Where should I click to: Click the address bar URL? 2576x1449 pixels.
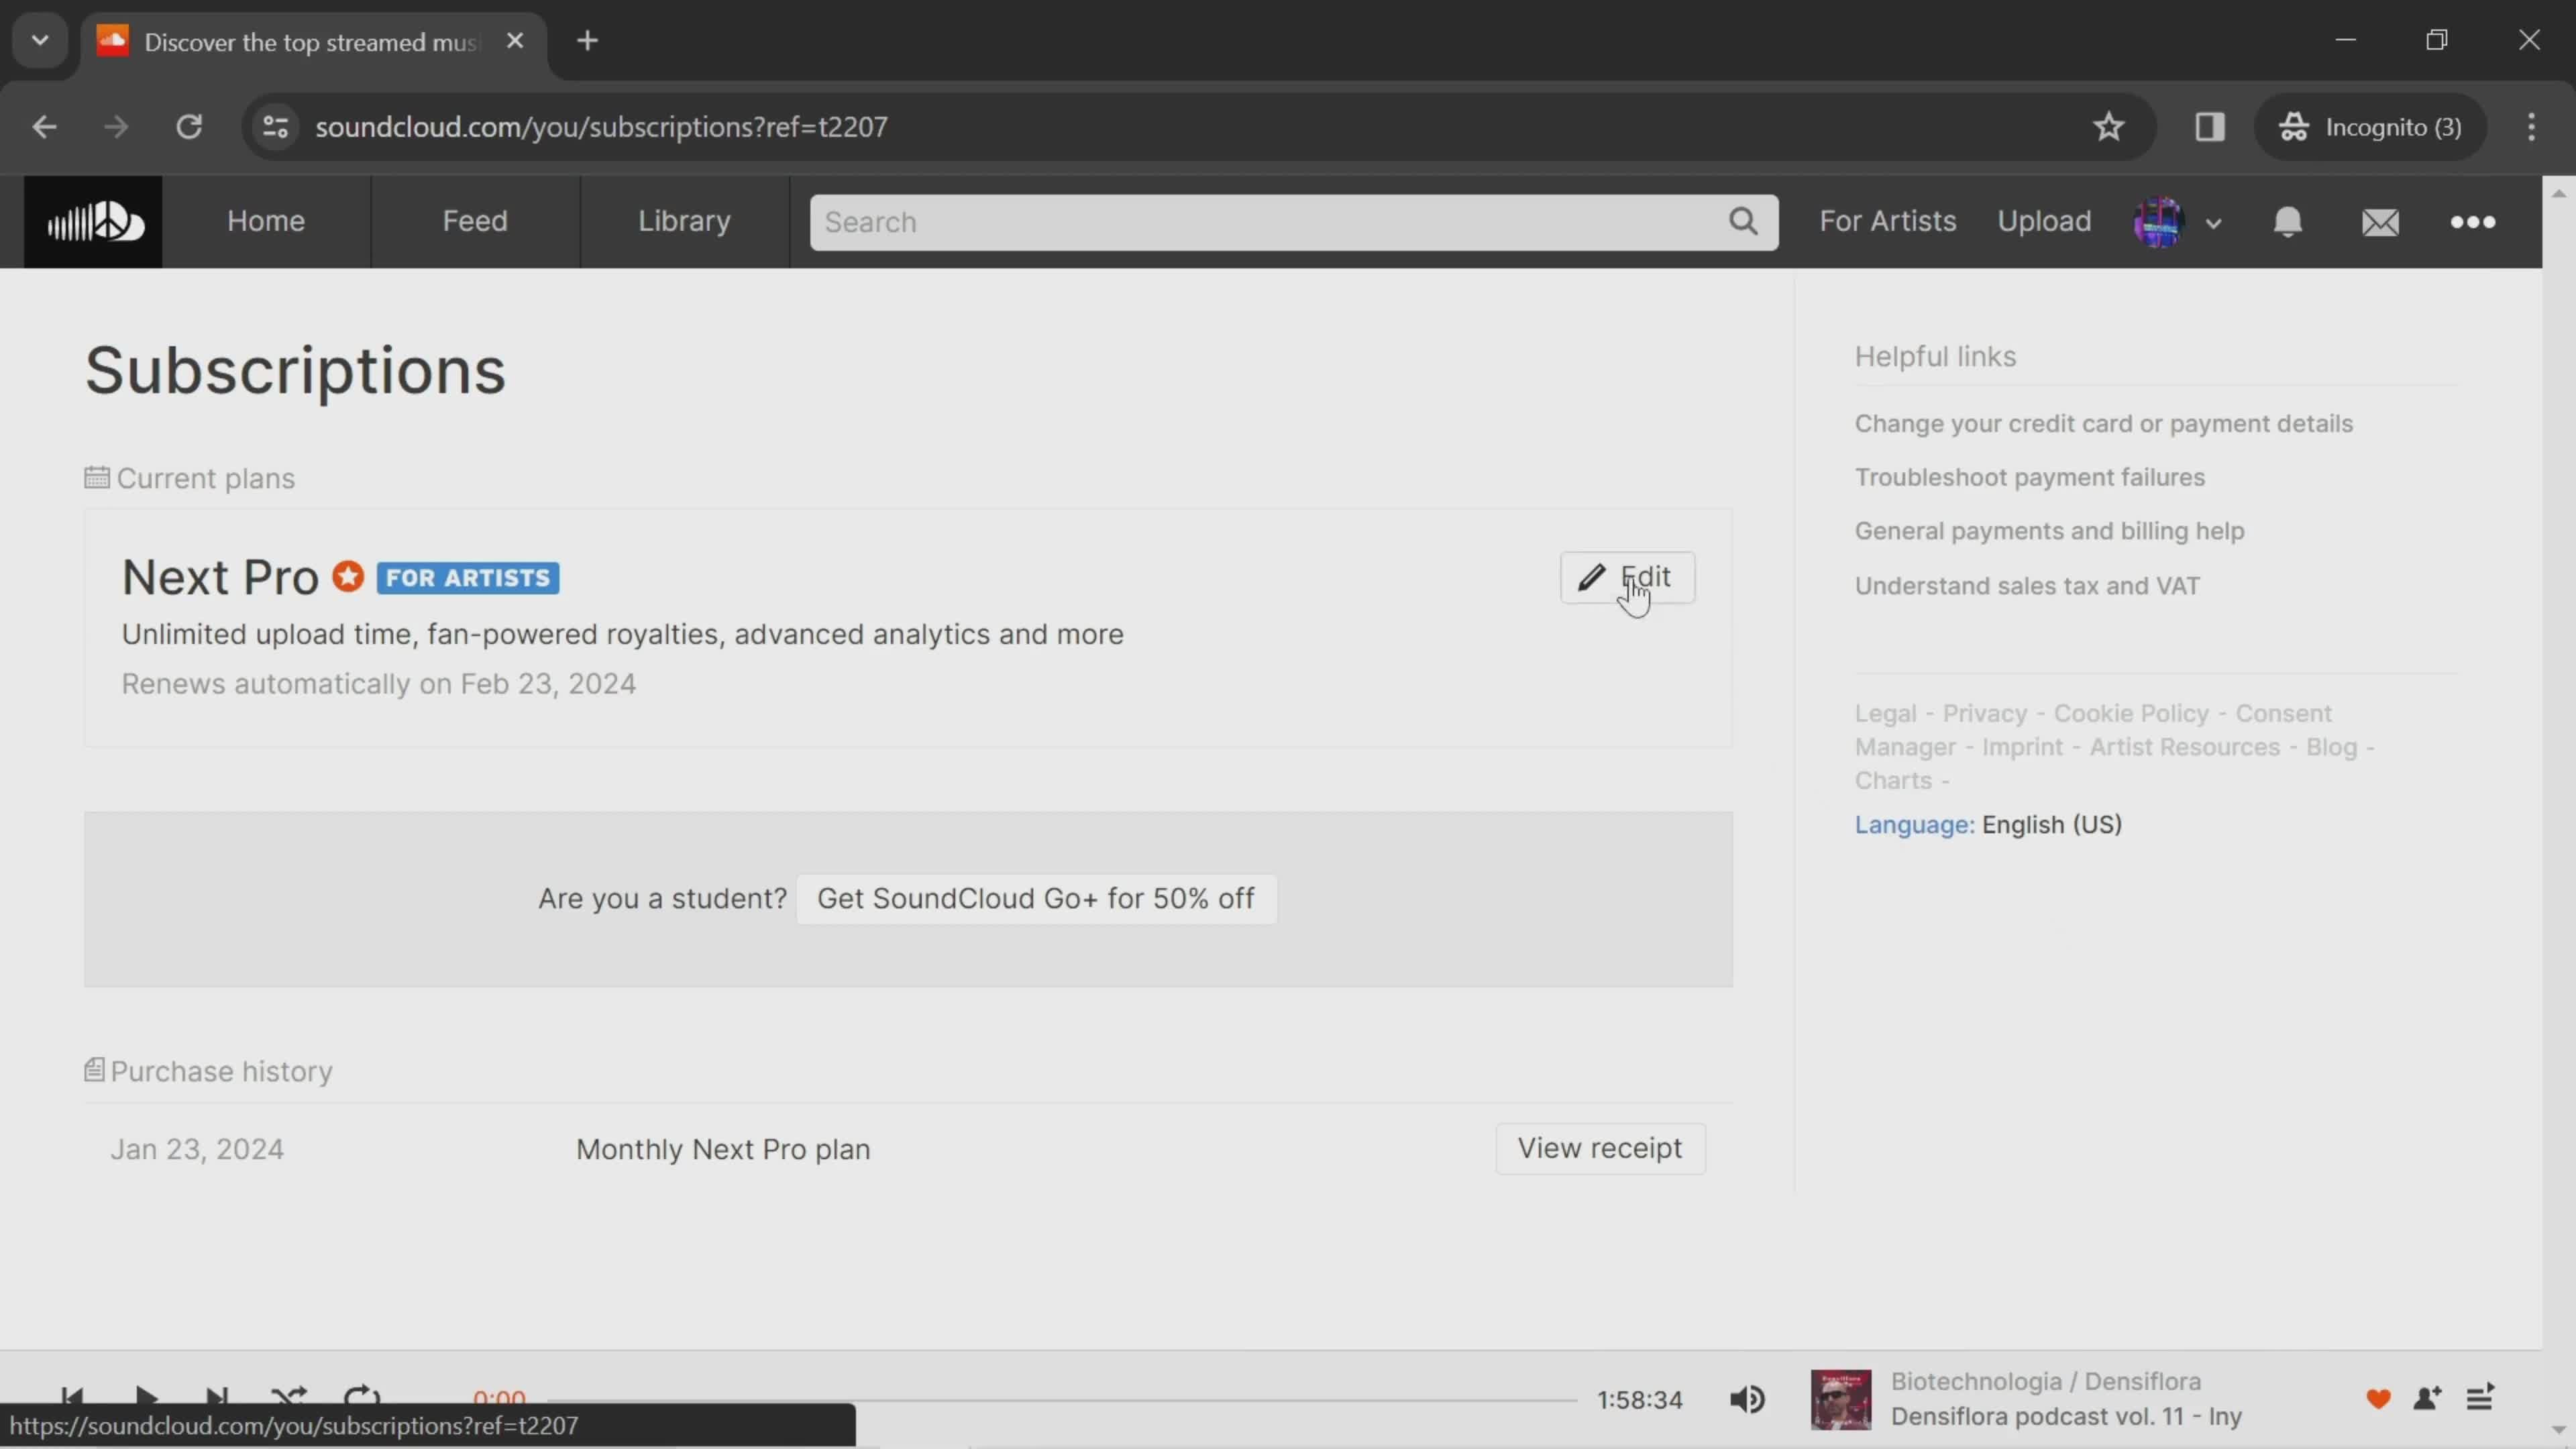[601, 127]
